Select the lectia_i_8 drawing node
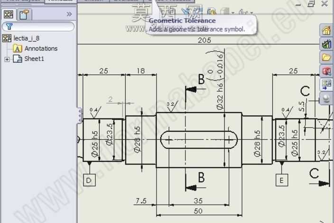The width and height of the screenshot is (334, 223). (x=21, y=39)
